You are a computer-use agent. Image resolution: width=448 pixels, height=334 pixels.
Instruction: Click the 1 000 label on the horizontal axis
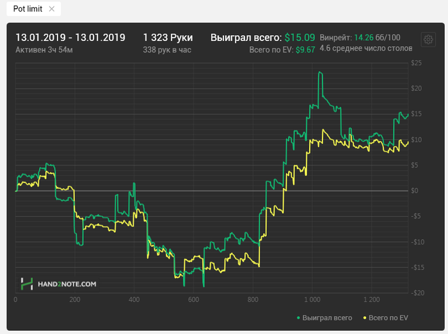point(312,299)
